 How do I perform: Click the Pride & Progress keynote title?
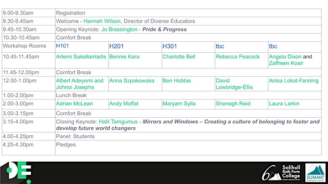pyautogui.click(x=164, y=30)
